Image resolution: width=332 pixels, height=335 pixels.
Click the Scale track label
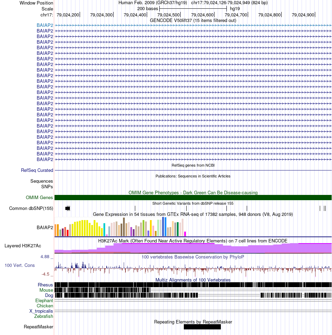(47, 9)
